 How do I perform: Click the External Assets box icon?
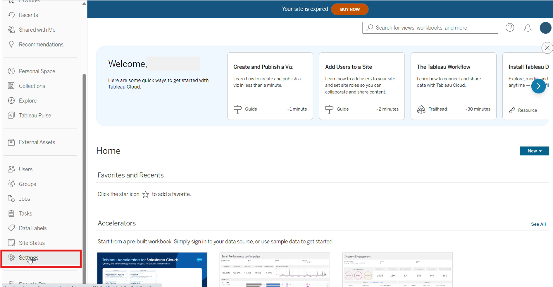pos(11,142)
